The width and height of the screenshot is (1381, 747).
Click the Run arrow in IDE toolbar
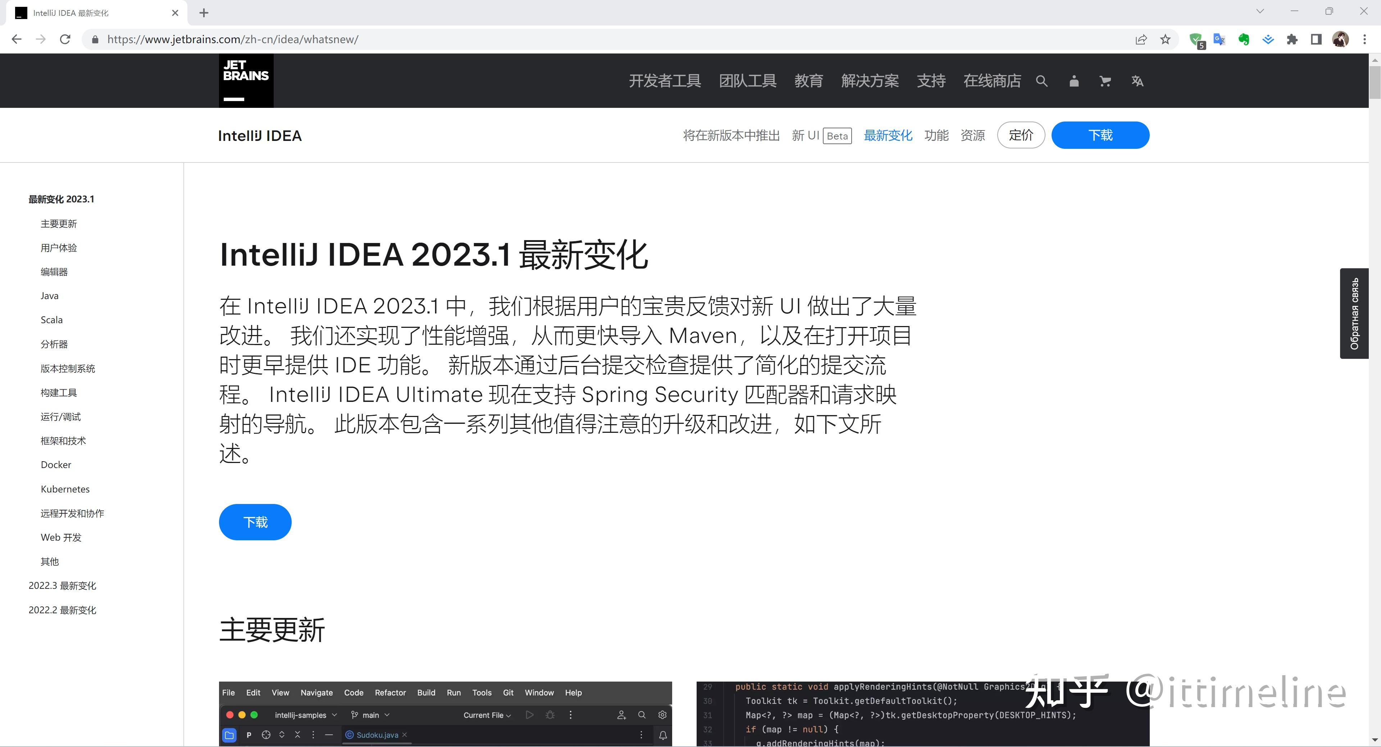[x=530, y=715]
